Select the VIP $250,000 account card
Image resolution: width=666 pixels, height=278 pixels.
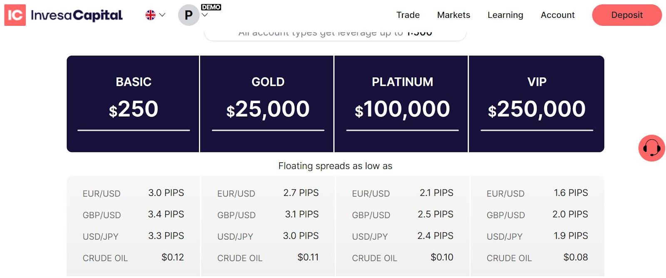pos(537,104)
